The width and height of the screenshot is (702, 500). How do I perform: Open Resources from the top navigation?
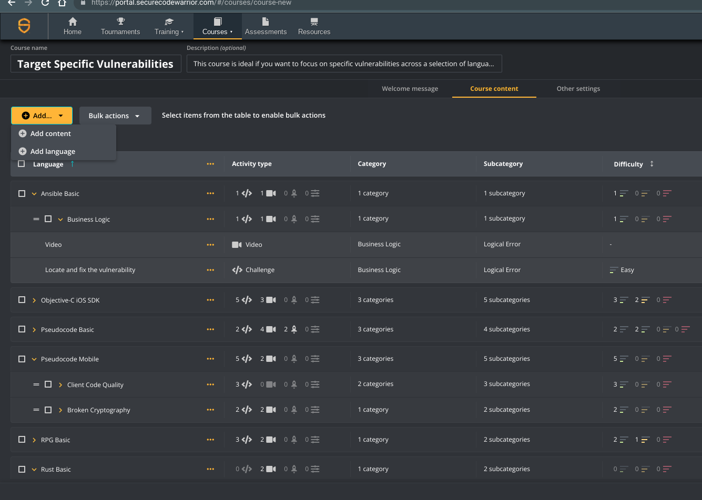313,23
